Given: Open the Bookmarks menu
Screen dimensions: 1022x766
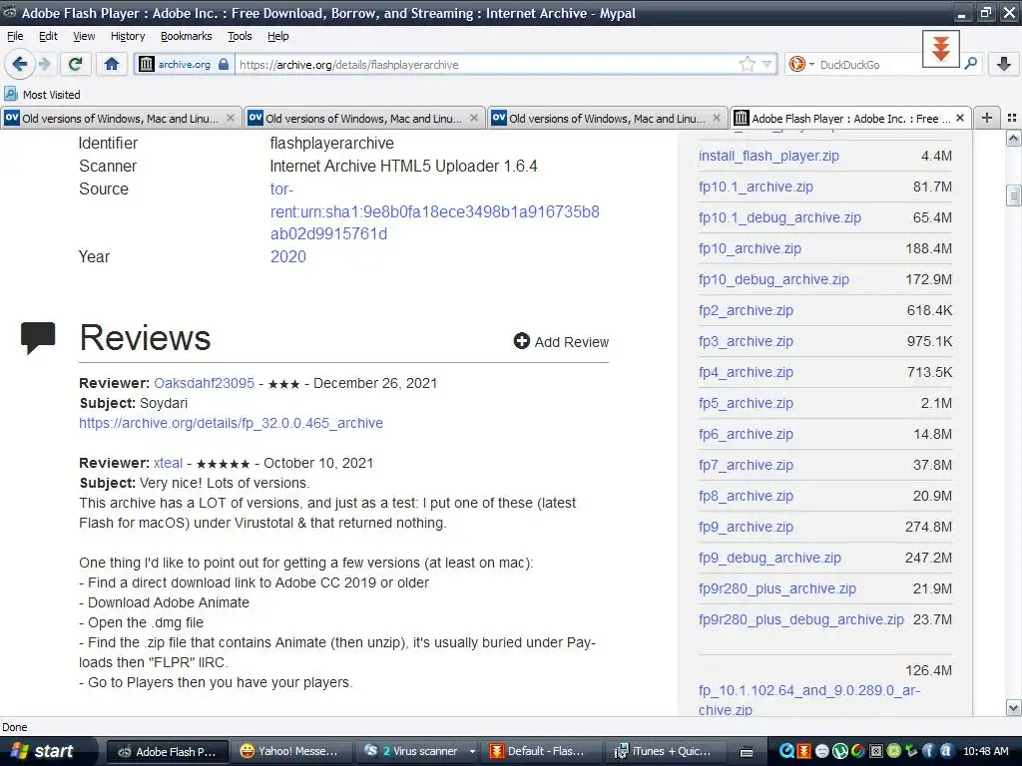Looking at the screenshot, I should click(x=187, y=36).
